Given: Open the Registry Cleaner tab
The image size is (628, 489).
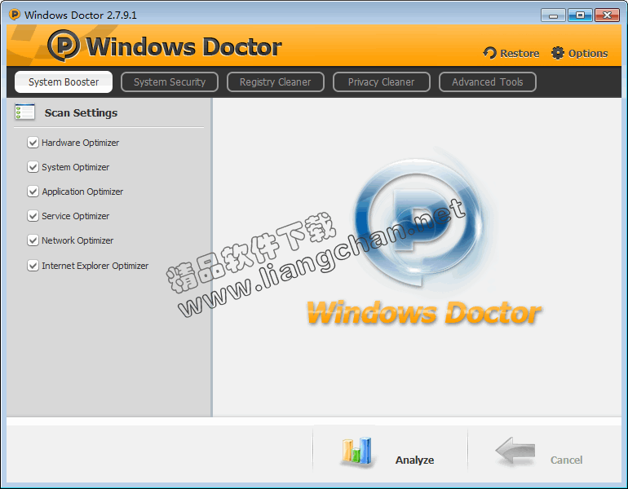Looking at the screenshot, I should pos(275,82).
